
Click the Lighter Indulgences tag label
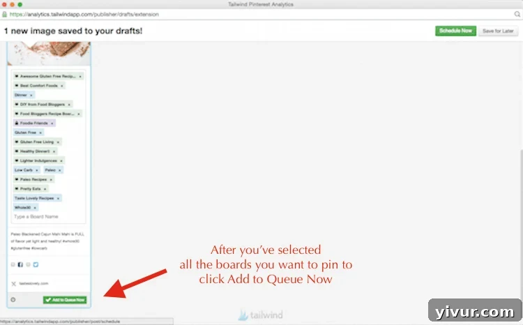[38, 160]
